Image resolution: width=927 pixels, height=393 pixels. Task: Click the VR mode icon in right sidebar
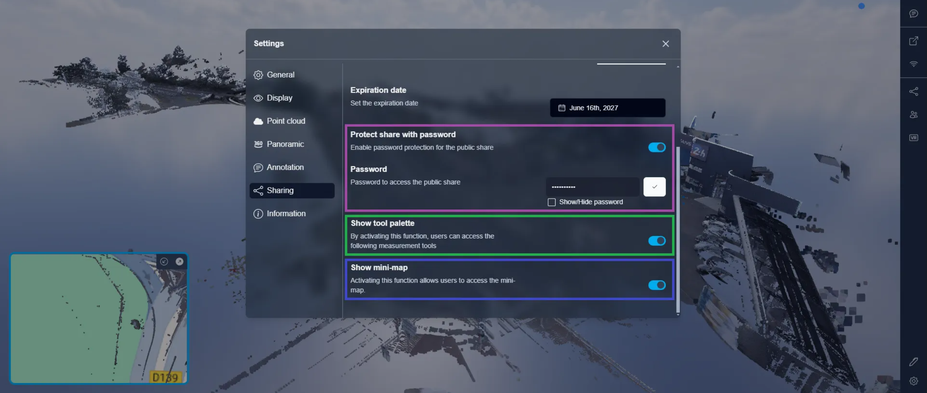point(913,138)
